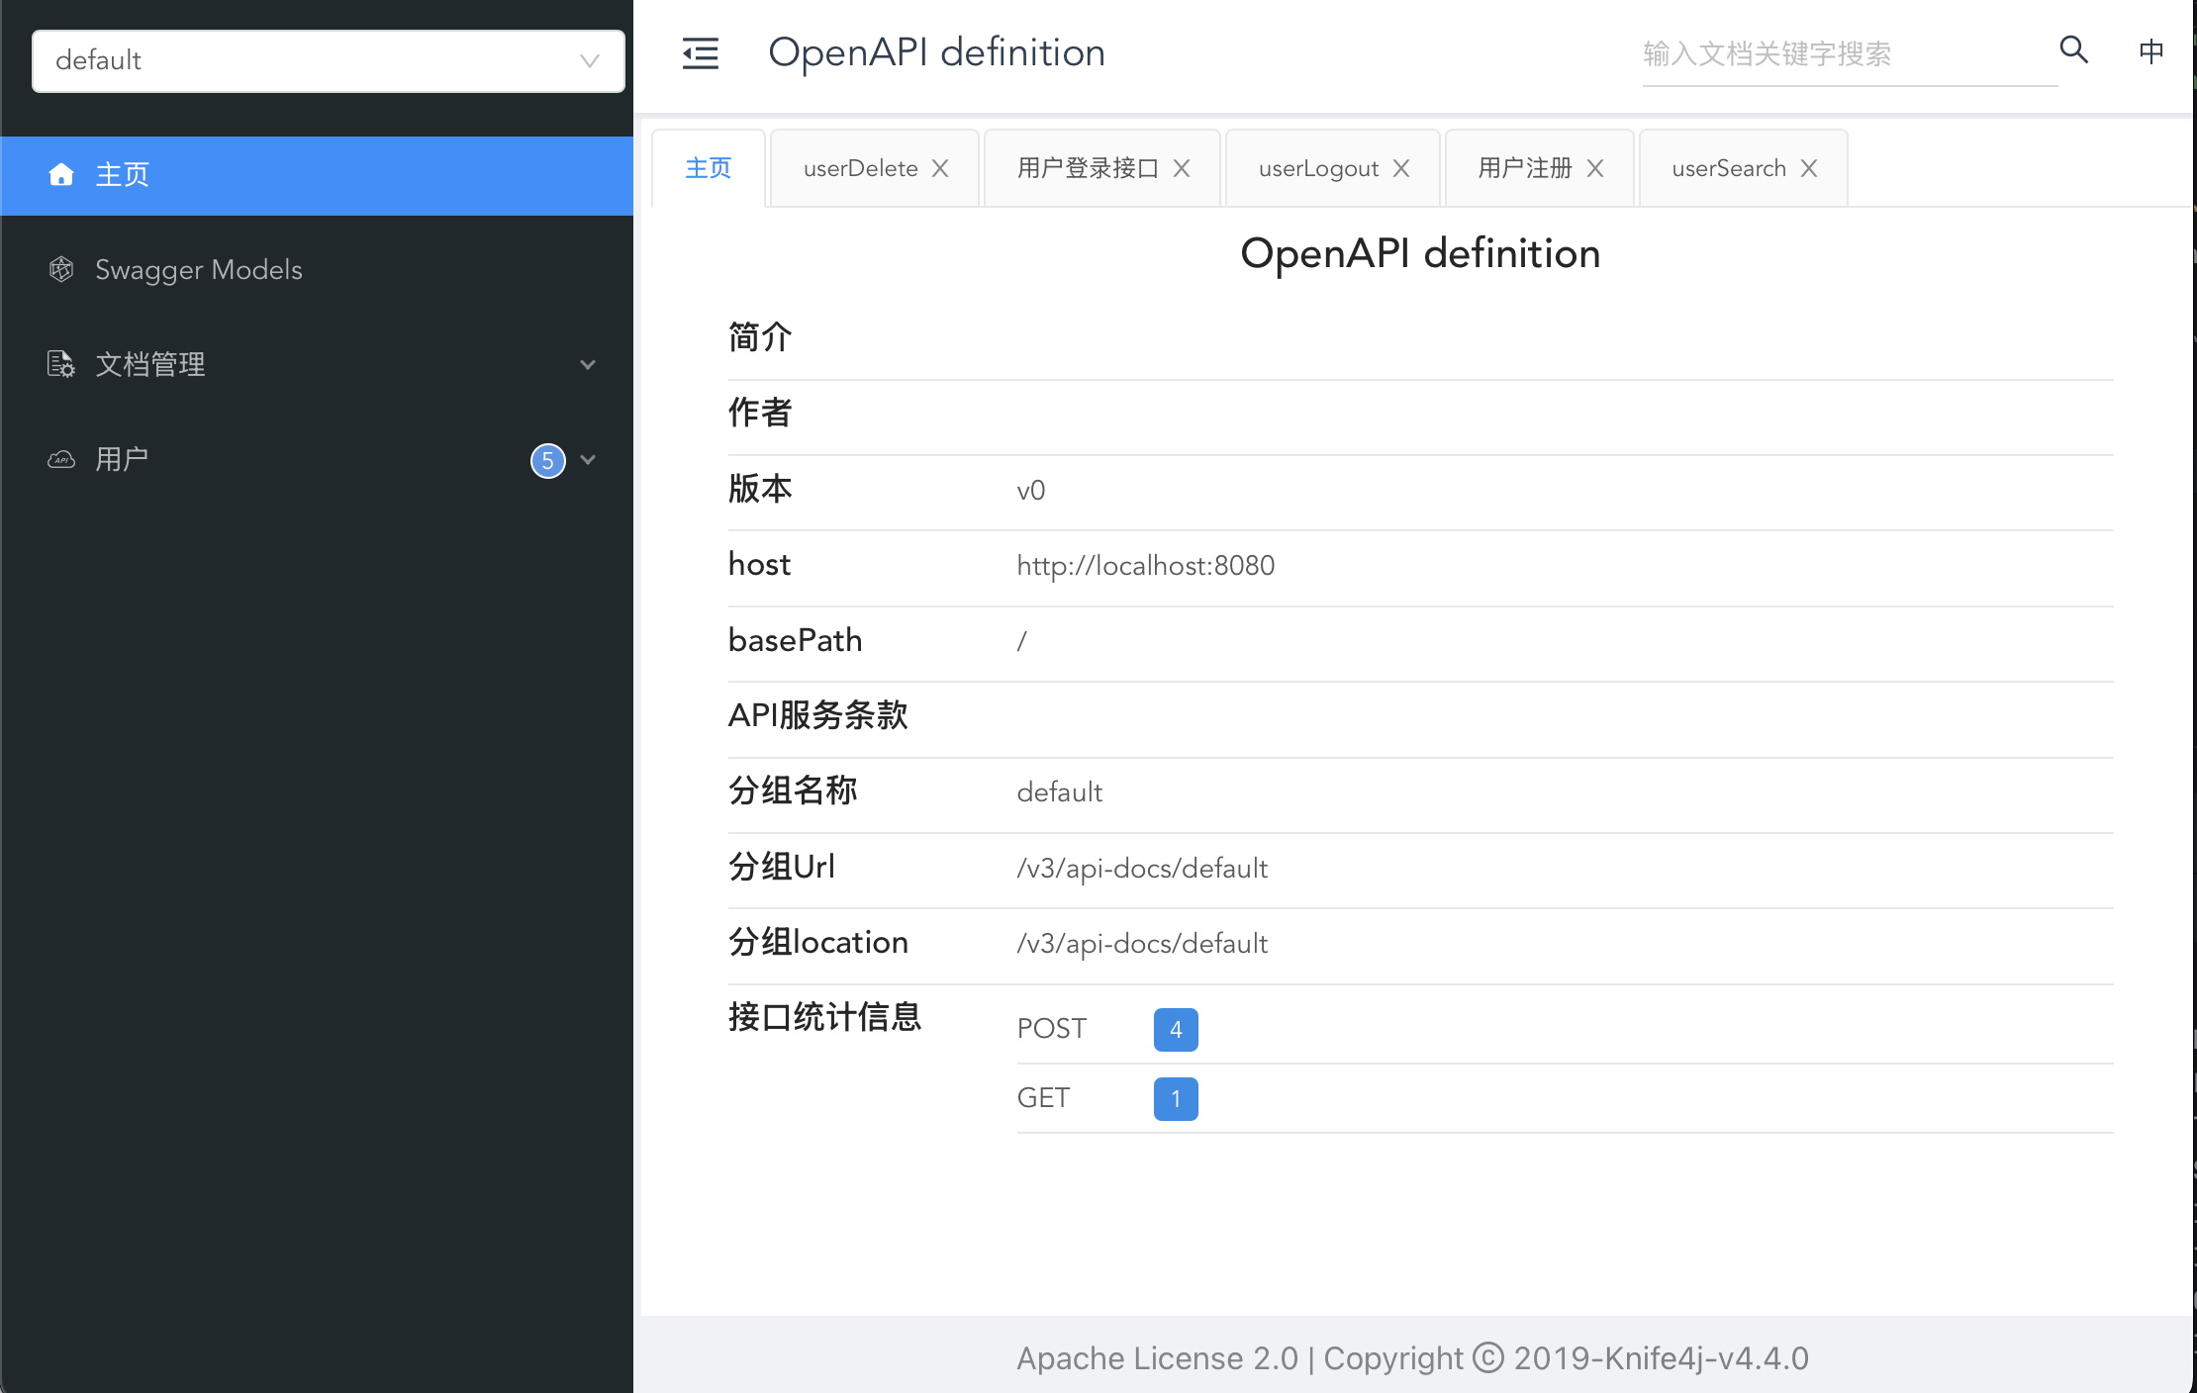The height and width of the screenshot is (1393, 2197).
Task: Click the Apache License 2.0 footer link
Action: (1157, 1357)
